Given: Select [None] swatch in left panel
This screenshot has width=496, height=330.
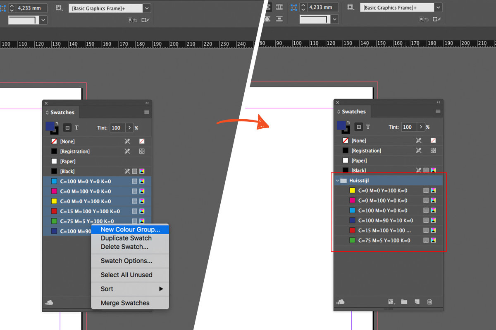Looking at the screenshot, I should click(x=97, y=141).
